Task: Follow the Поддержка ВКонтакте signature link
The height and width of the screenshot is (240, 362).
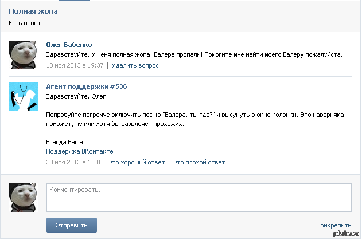Action: click(x=80, y=151)
